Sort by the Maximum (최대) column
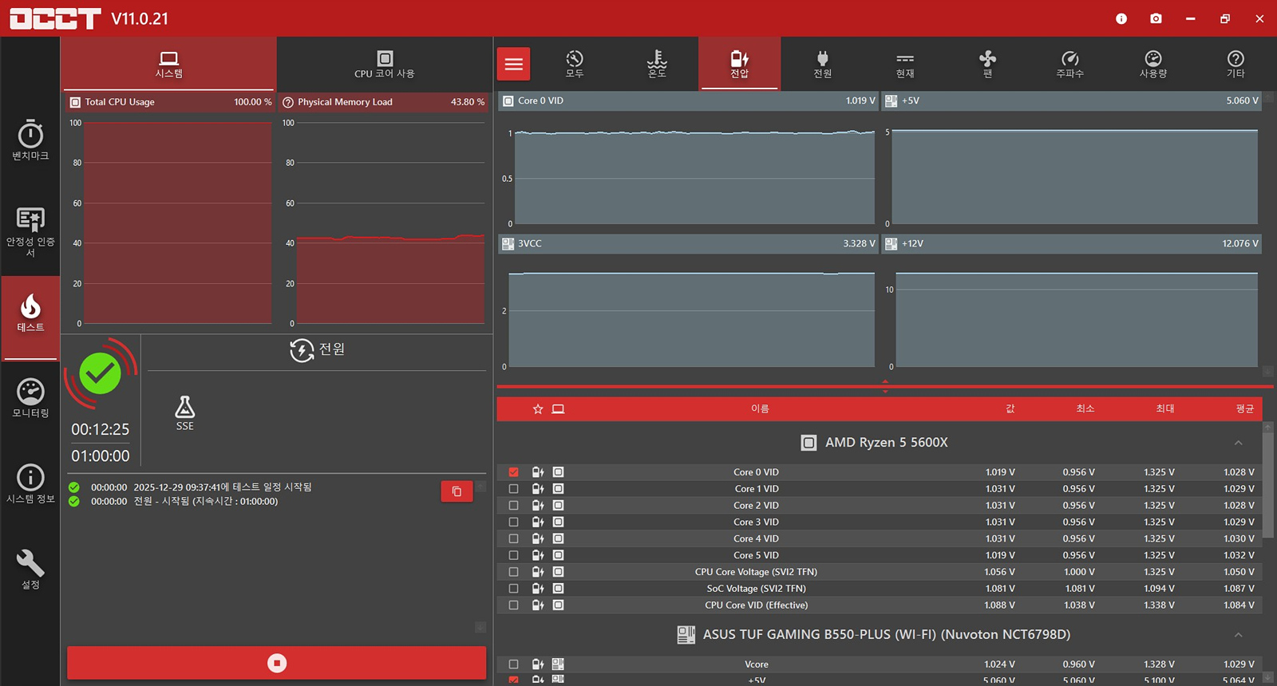Viewport: 1277px width, 686px height. (x=1165, y=409)
